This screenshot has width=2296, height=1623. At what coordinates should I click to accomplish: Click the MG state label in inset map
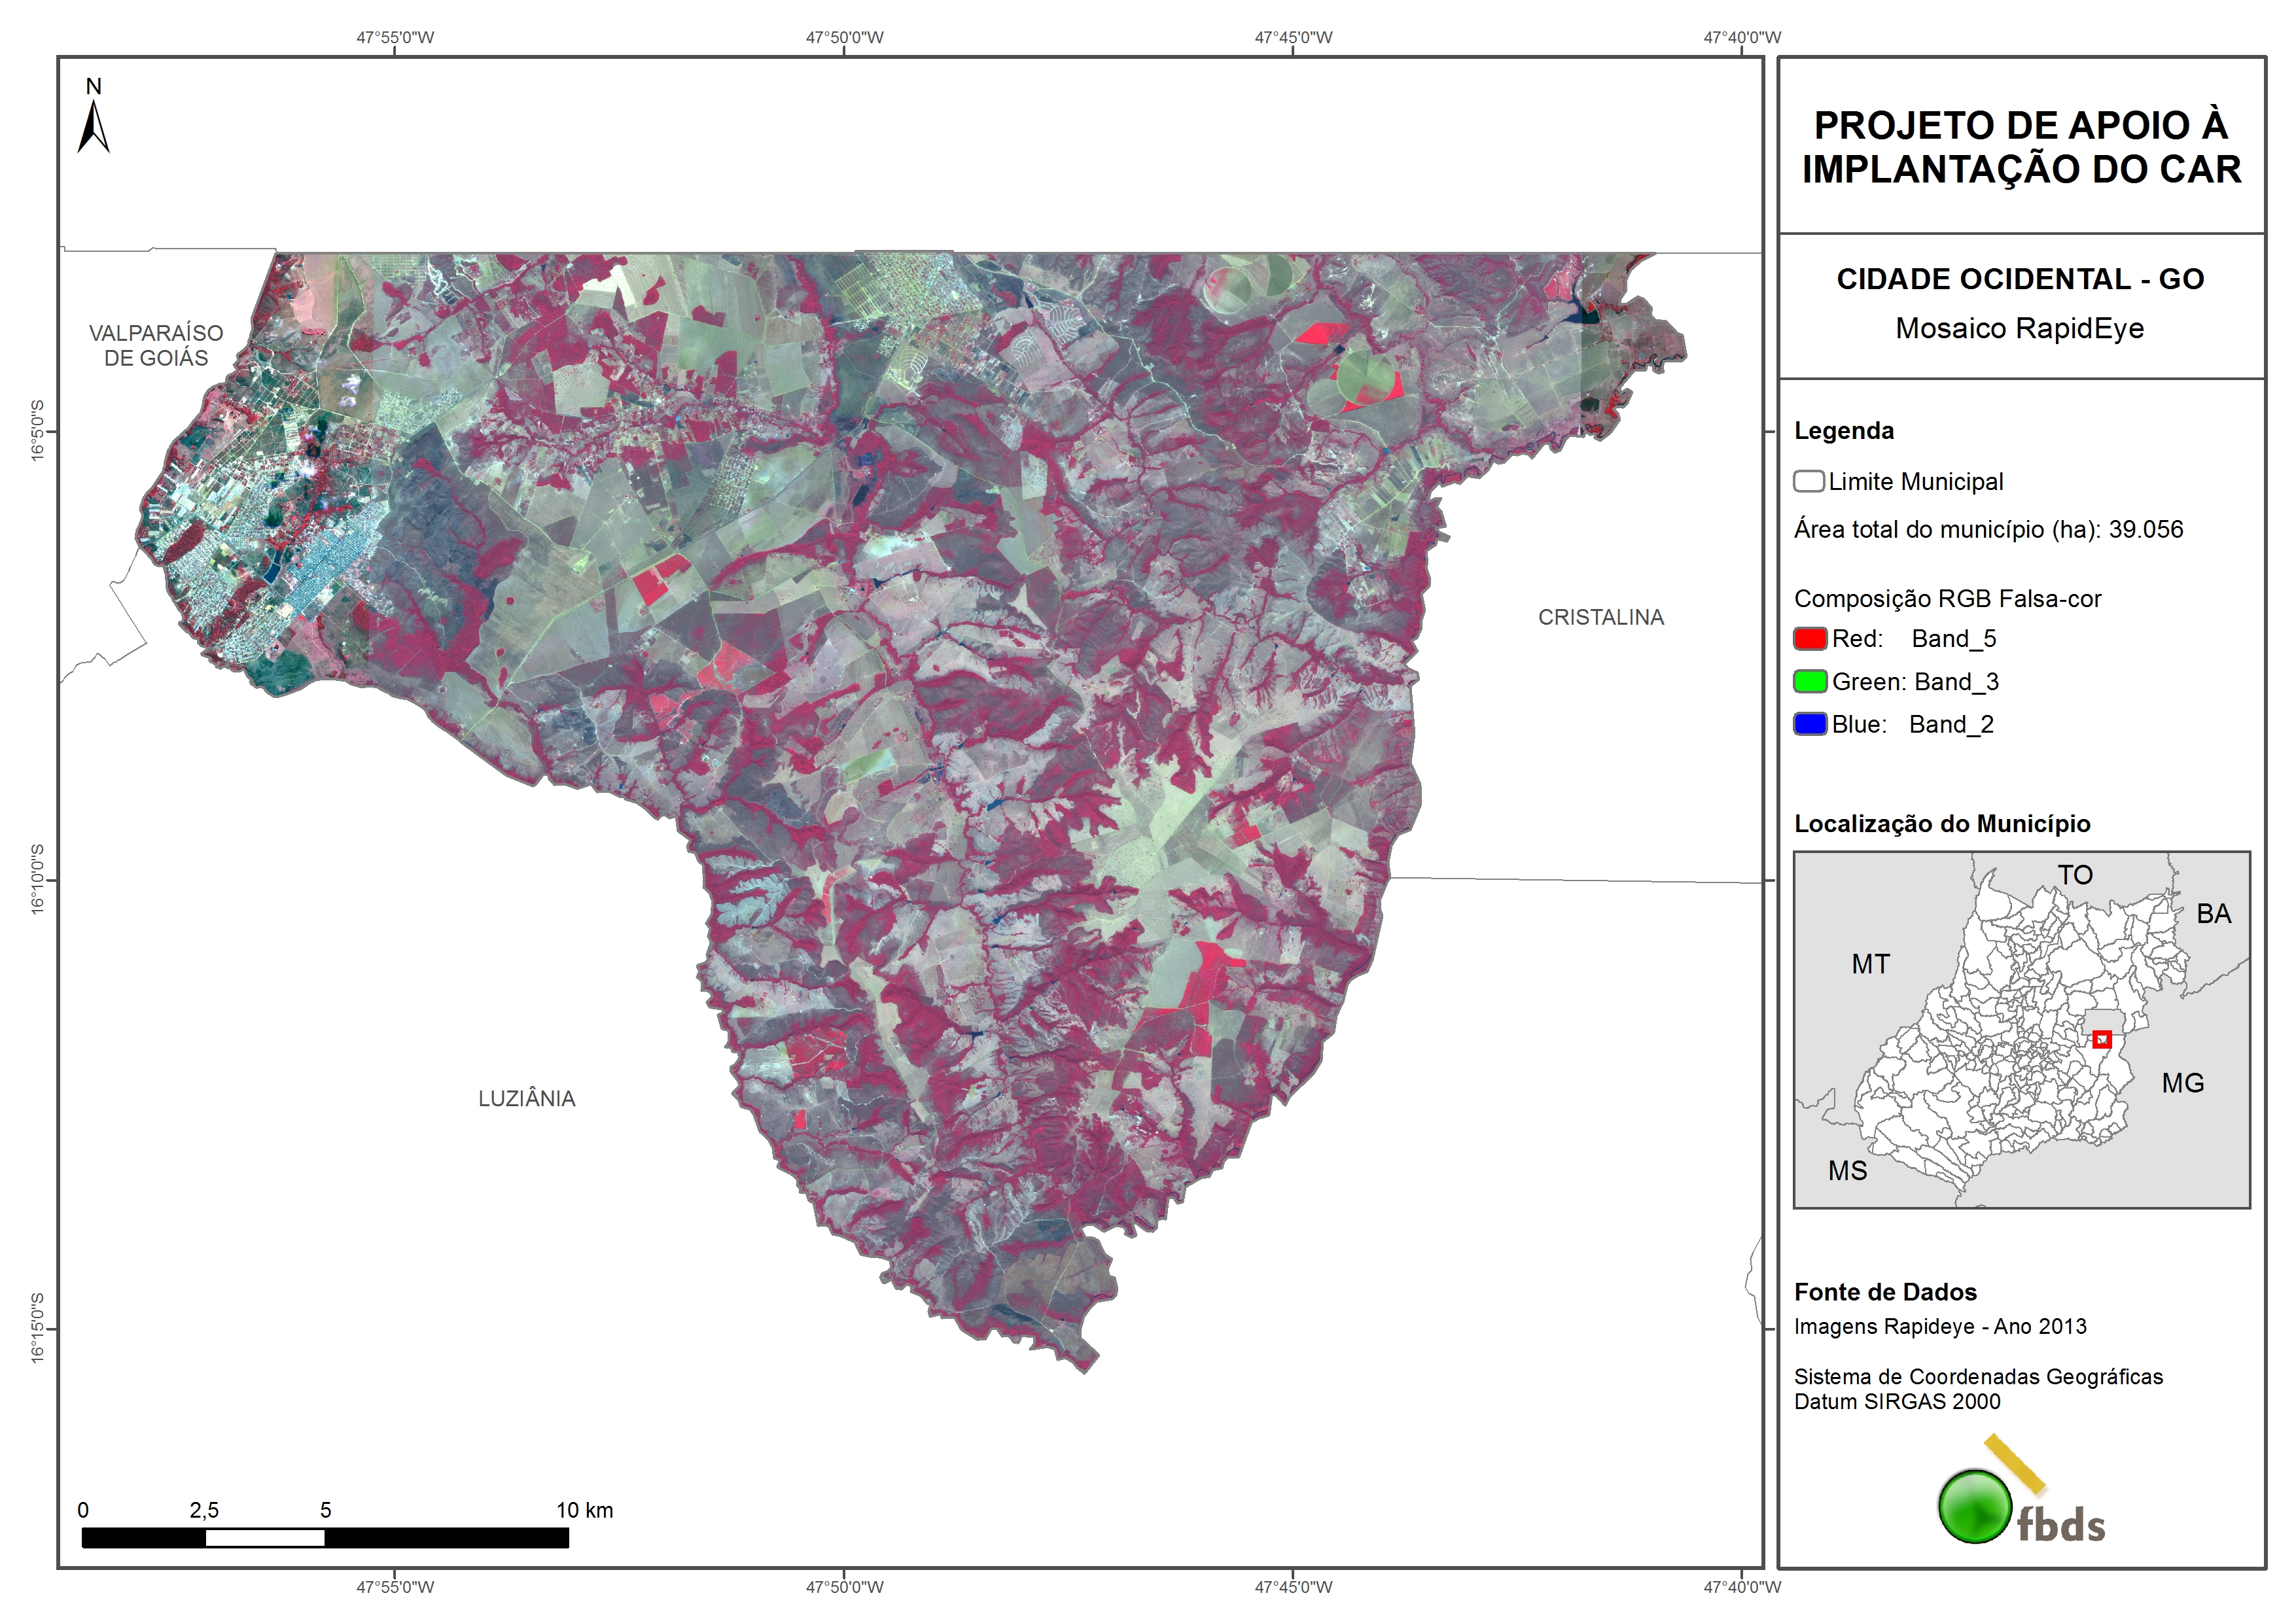pyautogui.click(x=2182, y=1083)
